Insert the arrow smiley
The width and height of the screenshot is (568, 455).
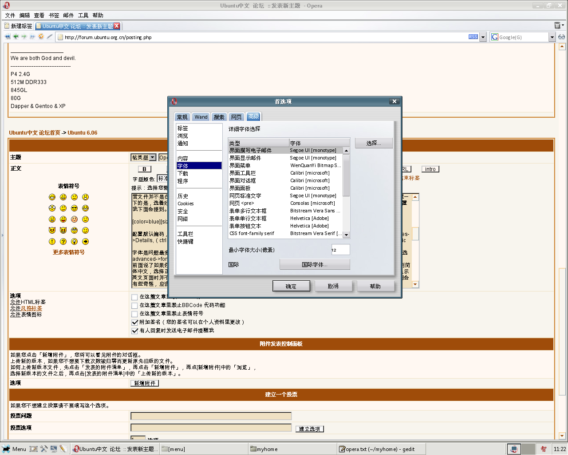(86, 242)
